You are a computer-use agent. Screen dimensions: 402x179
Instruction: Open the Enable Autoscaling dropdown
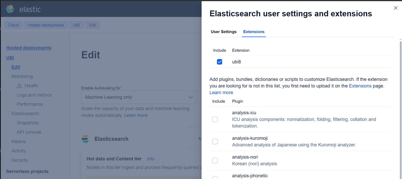point(139,97)
